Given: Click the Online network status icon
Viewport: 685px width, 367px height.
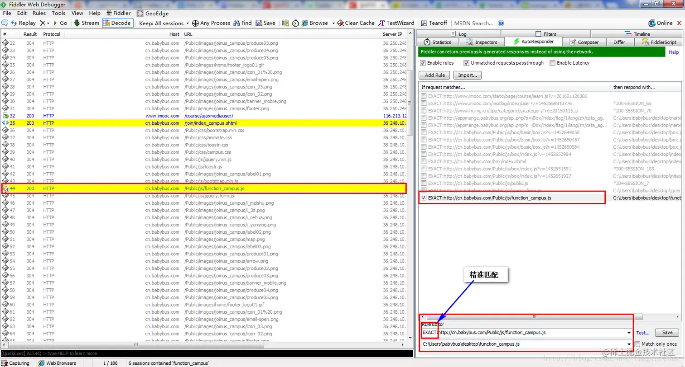Looking at the screenshot, I should point(652,23).
